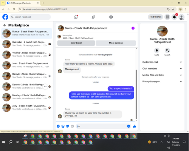Screen dimensions: 189x151
Task: Expand Chat members section
Action: (x=162, y=69)
